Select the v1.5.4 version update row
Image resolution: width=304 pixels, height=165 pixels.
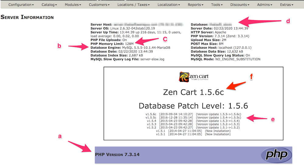193,121
